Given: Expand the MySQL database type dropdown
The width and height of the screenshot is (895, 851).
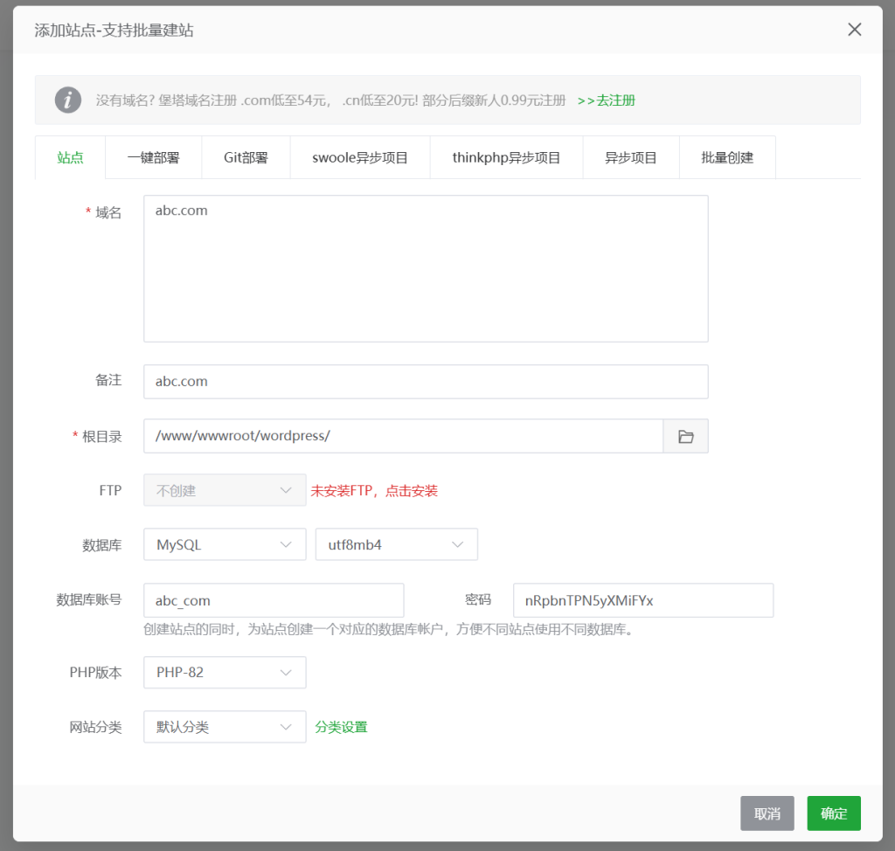Looking at the screenshot, I should (225, 544).
